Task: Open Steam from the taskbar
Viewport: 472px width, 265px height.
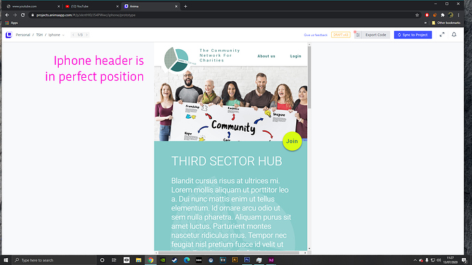Action: (174, 260)
